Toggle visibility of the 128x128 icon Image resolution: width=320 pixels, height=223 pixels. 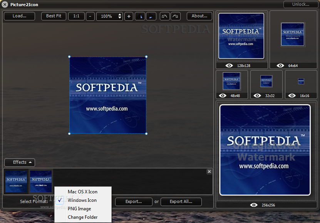tap(229, 65)
